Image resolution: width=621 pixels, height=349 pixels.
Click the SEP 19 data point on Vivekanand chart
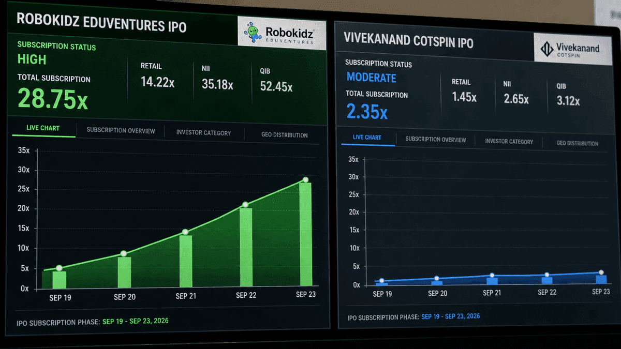pos(382,281)
